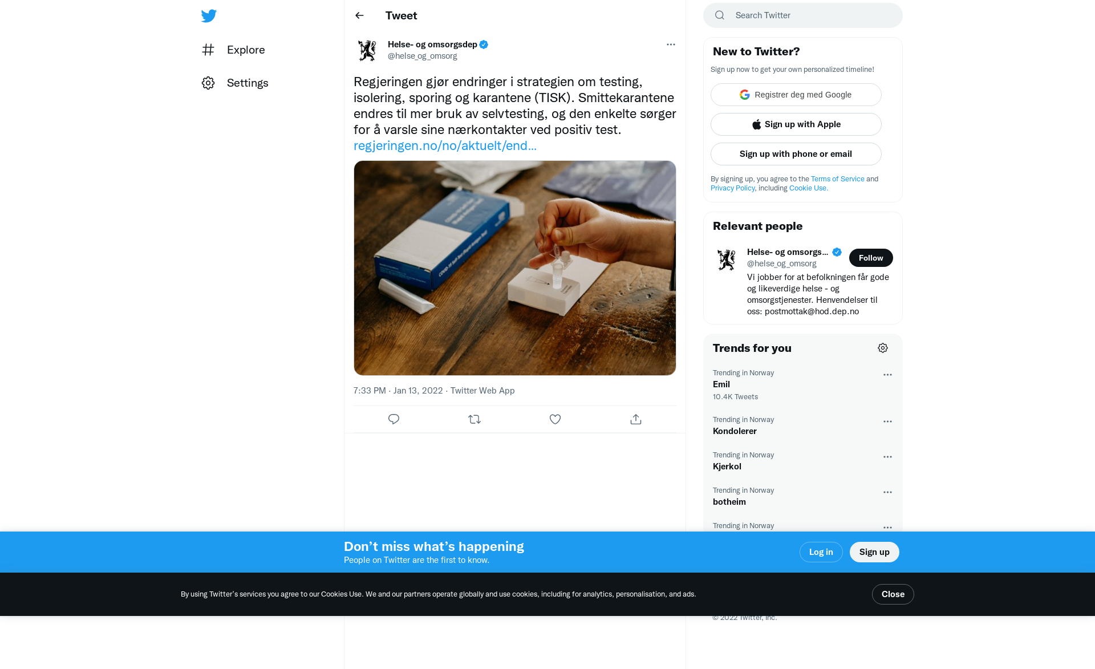Share the tweet using share icon
The width and height of the screenshot is (1095, 669).
[636, 419]
